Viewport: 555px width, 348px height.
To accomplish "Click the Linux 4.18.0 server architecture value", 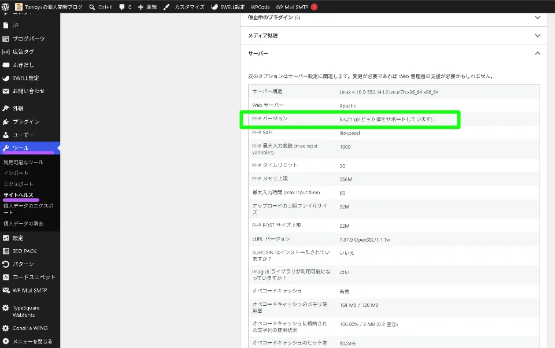I will 389,92.
